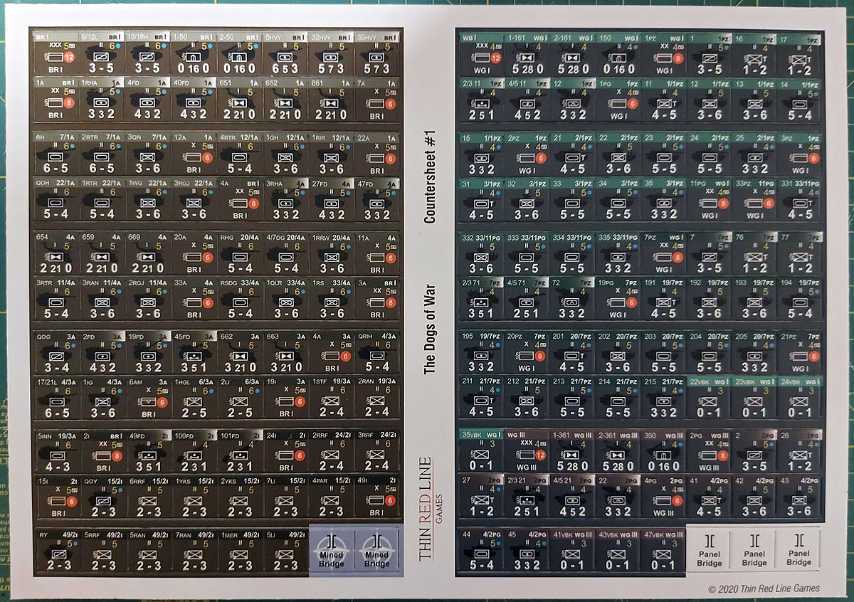854x602 pixels.
Task: Select the 335 33/11PG artillery counter
Action: pos(618,253)
